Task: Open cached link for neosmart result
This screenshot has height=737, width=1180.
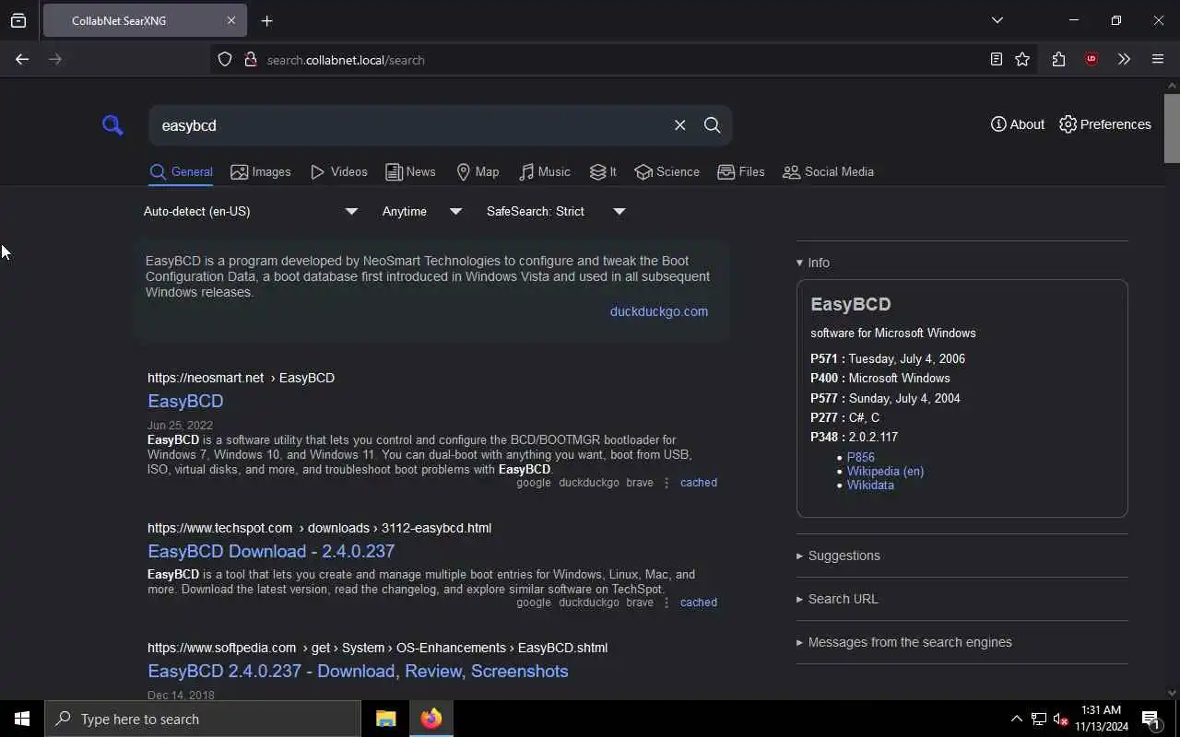Action: coord(699,483)
